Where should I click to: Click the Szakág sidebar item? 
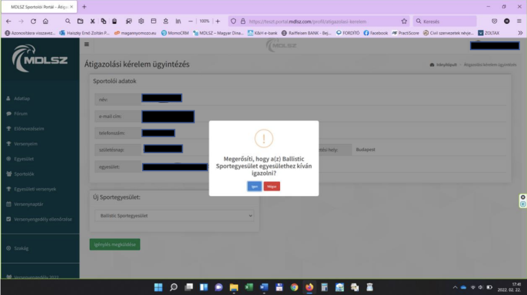tap(21, 248)
